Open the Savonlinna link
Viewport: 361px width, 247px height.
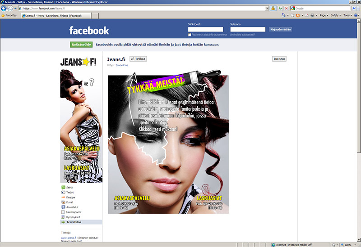(x=122, y=65)
